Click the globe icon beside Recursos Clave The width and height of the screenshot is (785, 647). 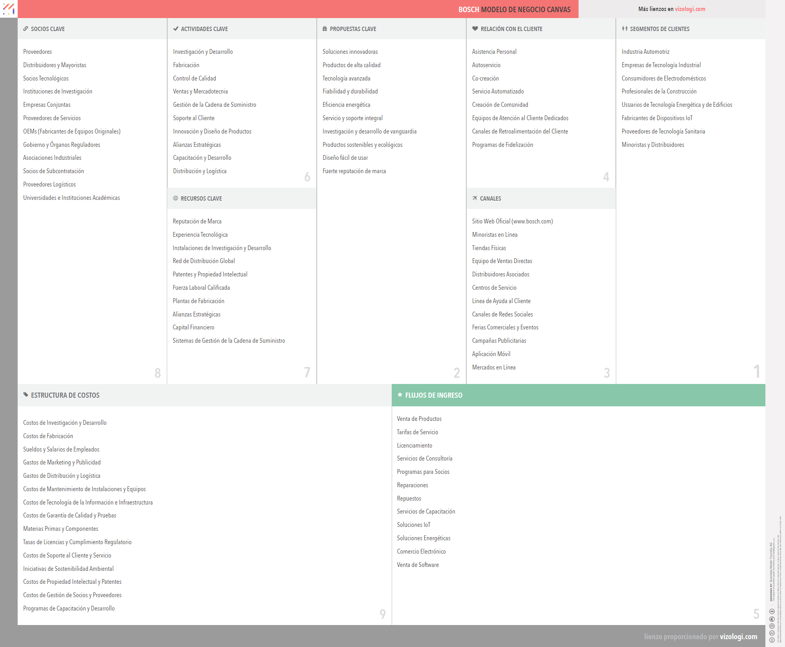(x=175, y=198)
